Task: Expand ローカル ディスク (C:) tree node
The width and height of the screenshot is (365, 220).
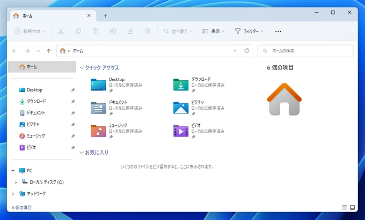Action: tap(16, 182)
